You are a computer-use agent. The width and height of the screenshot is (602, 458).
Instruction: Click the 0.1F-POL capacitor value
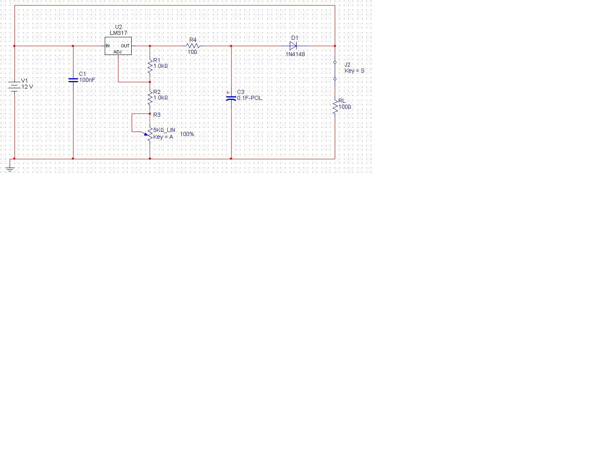[x=250, y=98]
